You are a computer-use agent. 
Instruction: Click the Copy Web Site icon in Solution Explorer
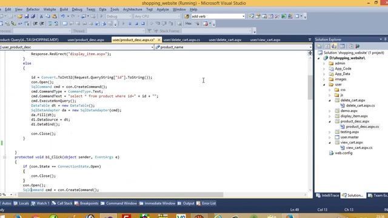[x=350, y=46]
